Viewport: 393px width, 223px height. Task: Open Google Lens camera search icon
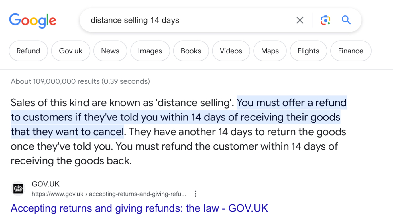pos(325,20)
